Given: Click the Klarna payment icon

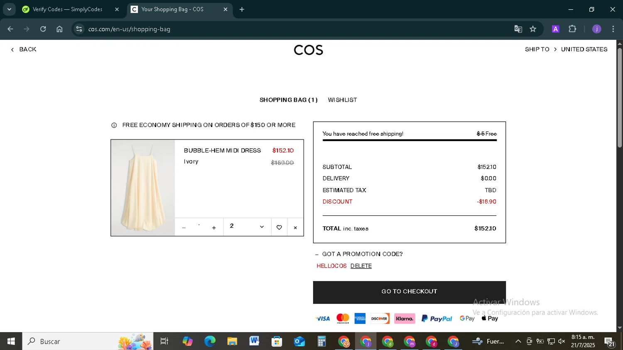Looking at the screenshot, I should (x=405, y=318).
